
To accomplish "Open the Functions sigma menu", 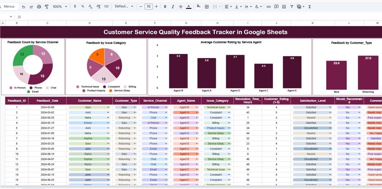I will [x=309, y=7].
